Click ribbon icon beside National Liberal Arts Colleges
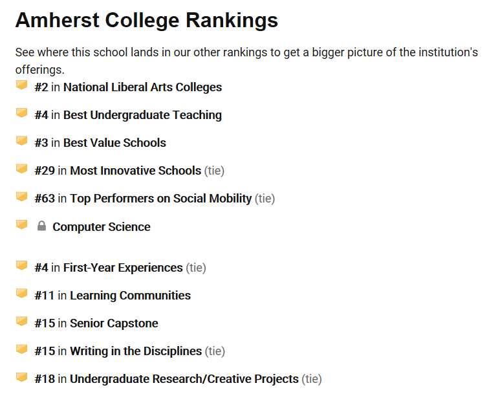This screenshot has width=498, height=403. coord(22,85)
